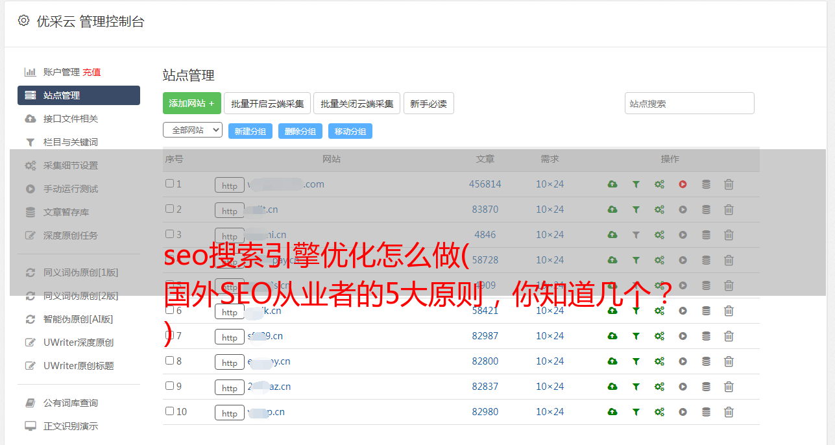Click the gears icon in row 8
The height and width of the screenshot is (445, 835).
pos(659,361)
